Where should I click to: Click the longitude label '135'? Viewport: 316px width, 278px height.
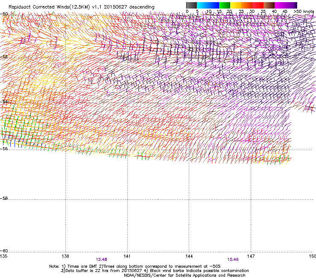tap(4, 256)
